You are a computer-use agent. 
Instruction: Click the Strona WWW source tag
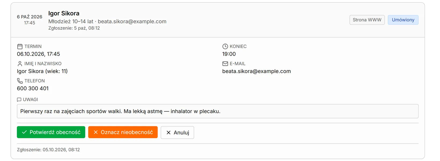point(367,20)
